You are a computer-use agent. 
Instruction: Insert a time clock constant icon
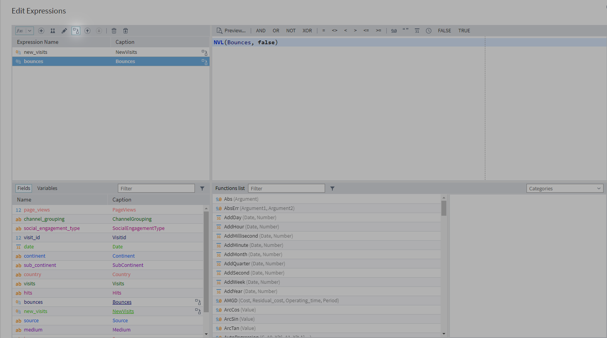pos(429,31)
